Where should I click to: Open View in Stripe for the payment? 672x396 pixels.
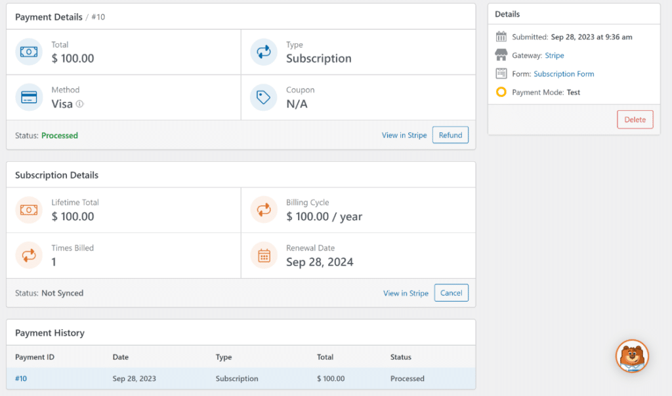click(x=404, y=135)
